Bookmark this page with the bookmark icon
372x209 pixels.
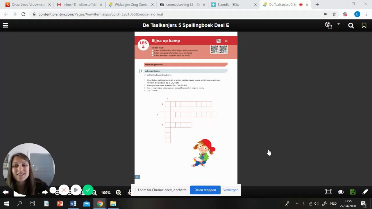point(364,26)
